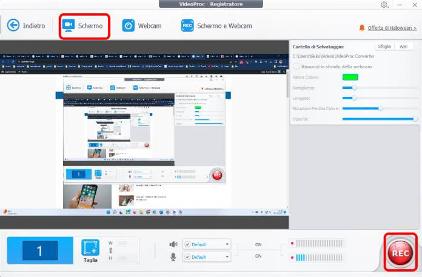The width and height of the screenshot is (422, 277).
Task: Open the microphone Default device dropdown
Action: pos(227,257)
